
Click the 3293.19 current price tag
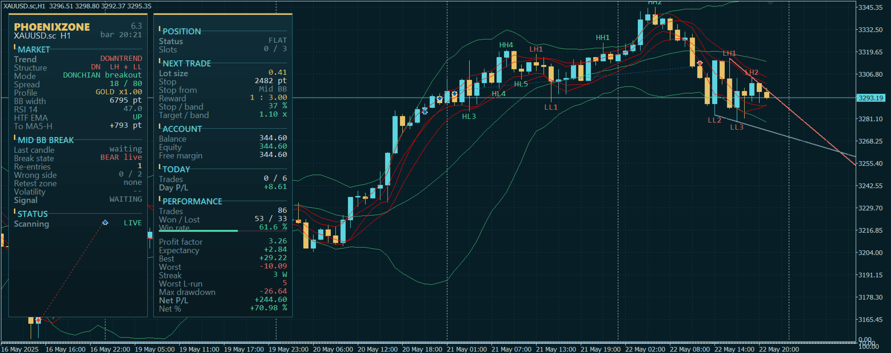(871, 98)
